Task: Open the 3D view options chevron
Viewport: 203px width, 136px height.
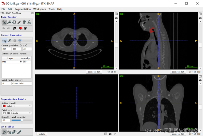Action: [115, 134]
